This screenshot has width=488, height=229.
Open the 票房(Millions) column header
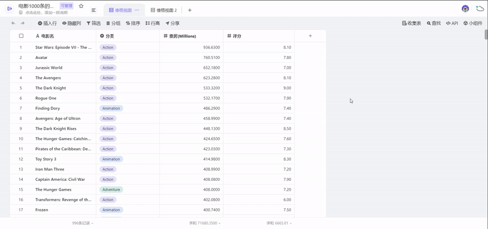tap(192, 36)
